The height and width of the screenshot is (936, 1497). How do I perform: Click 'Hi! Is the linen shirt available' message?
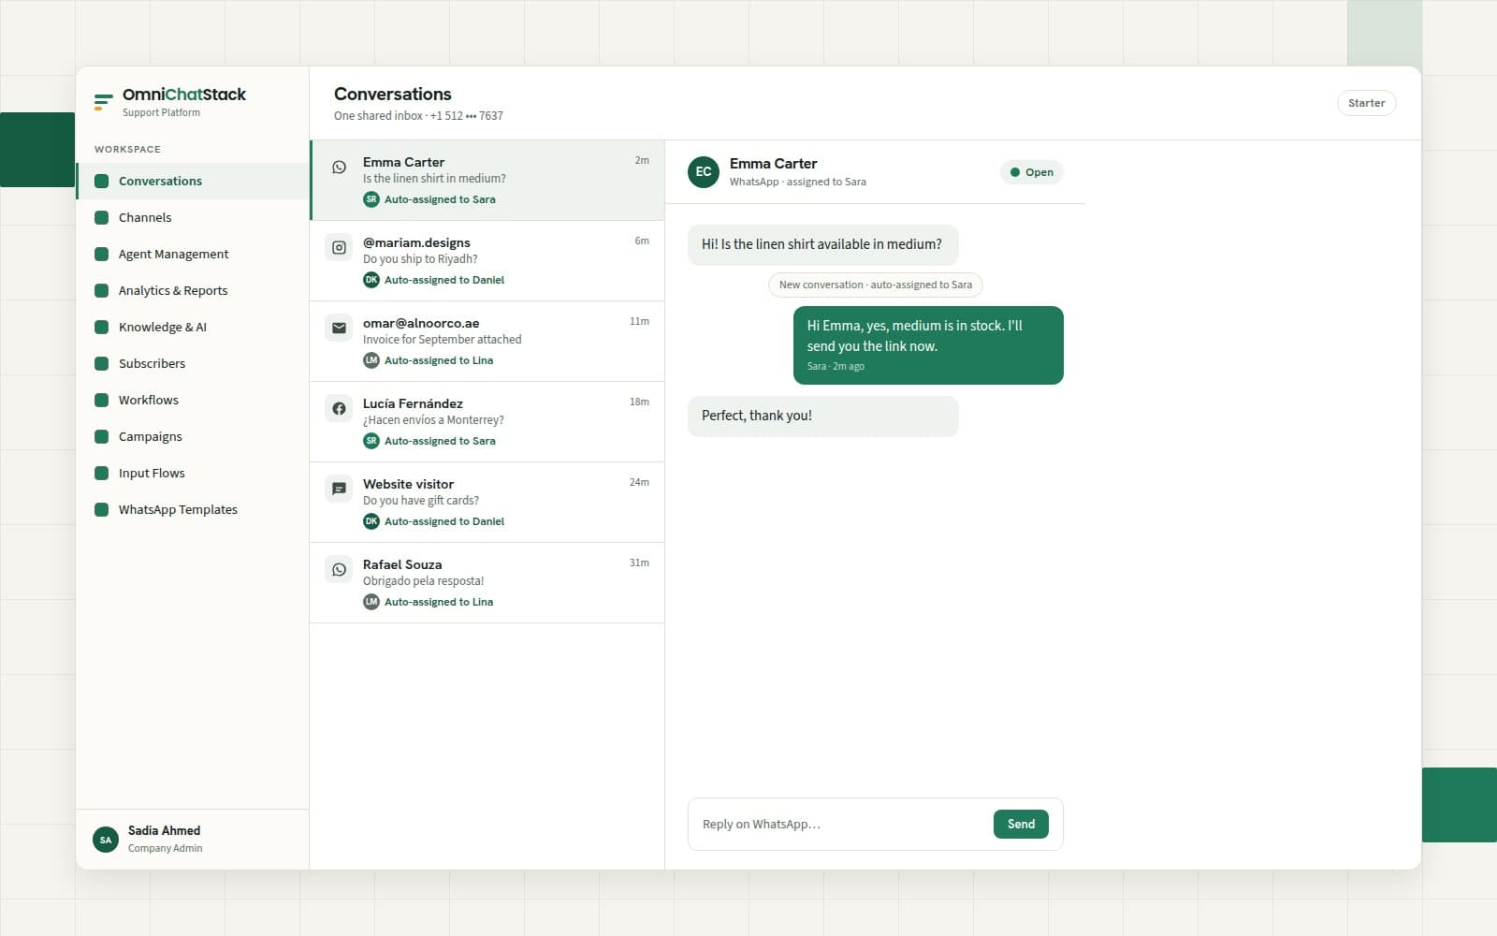[822, 244]
